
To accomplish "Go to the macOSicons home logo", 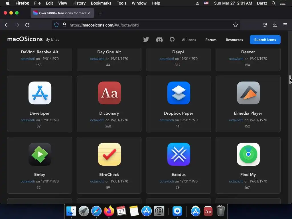I will (x=25, y=39).
